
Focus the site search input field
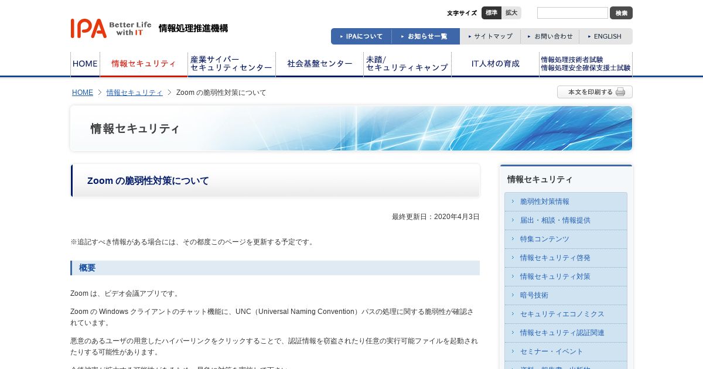(x=572, y=13)
